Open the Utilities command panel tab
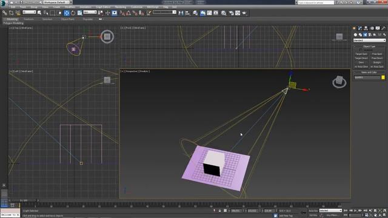The height and width of the screenshot is (218, 388). [383, 28]
